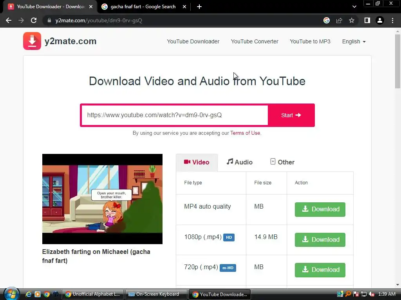Click the scrollbar down arrow
The width and height of the screenshot is (401, 300).
(x=397, y=285)
